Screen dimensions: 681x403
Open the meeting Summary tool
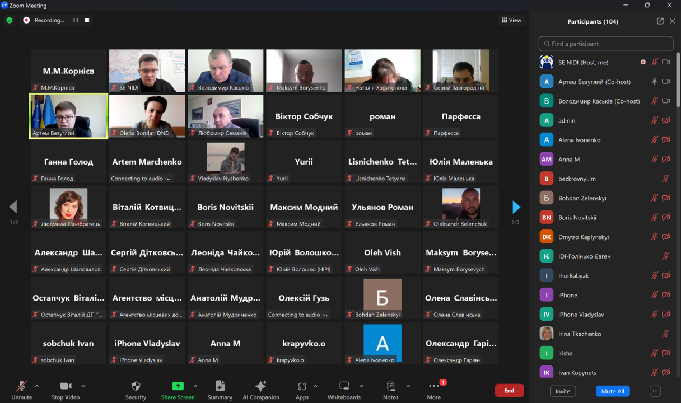coord(220,386)
